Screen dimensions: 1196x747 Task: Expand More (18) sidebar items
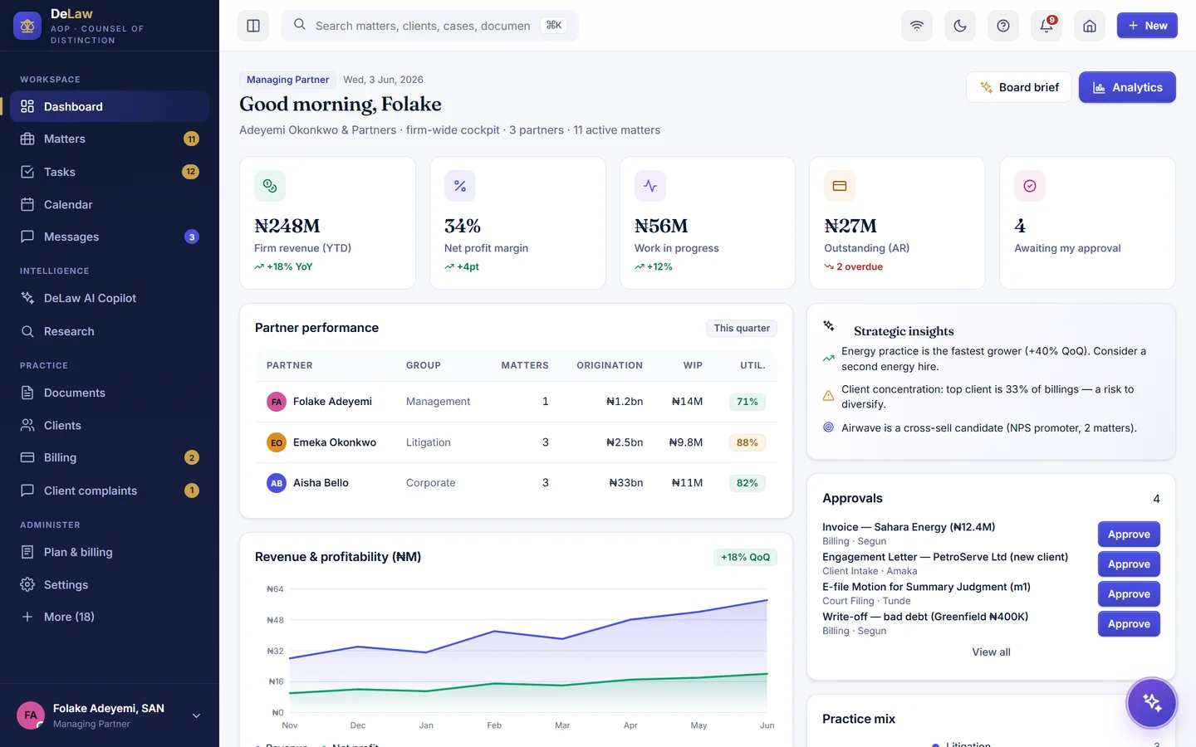tap(110, 617)
